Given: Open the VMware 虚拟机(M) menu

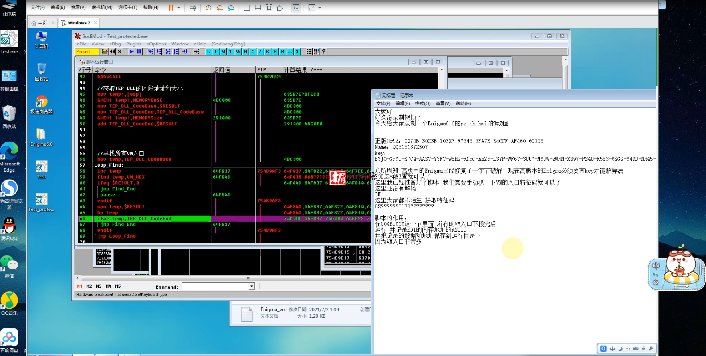Looking at the screenshot, I should pos(102,8).
